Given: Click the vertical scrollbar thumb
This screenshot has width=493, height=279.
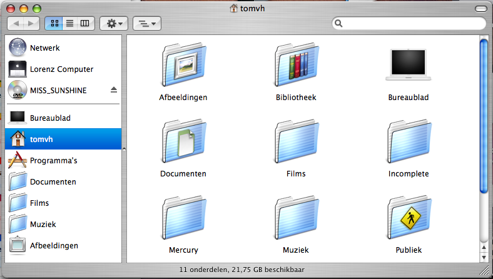Looking at the screenshot, I should pyautogui.click(x=484, y=116).
